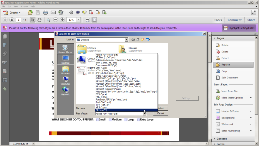Create a new folder in the dialog
Viewport: 259px width, 146px height.
coord(142,40)
